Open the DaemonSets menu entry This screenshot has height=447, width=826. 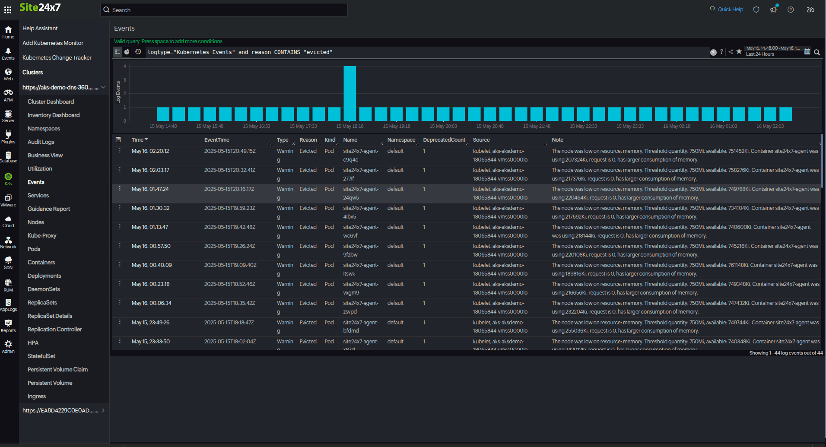pos(44,289)
